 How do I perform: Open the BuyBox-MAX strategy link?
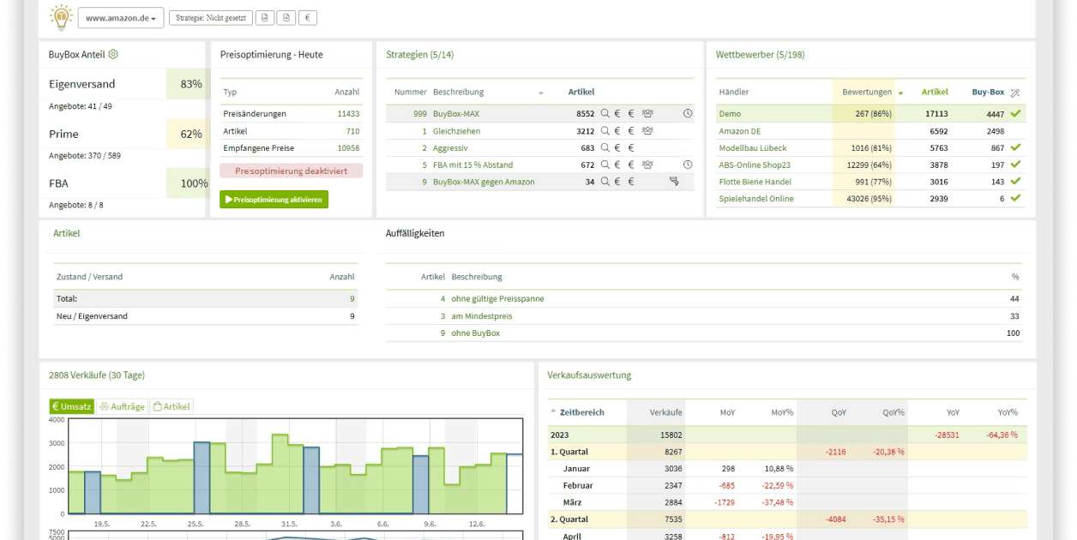click(x=456, y=113)
